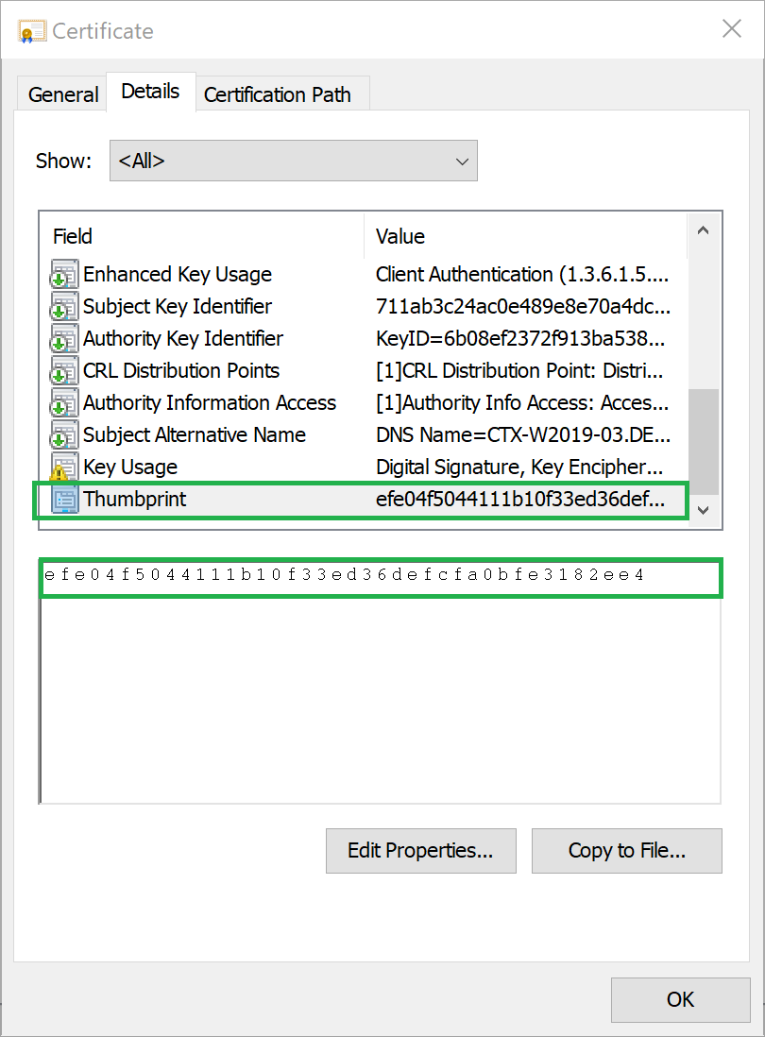Select the Details tab
The height and width of the screenshot is (1037, 765).
150,92
